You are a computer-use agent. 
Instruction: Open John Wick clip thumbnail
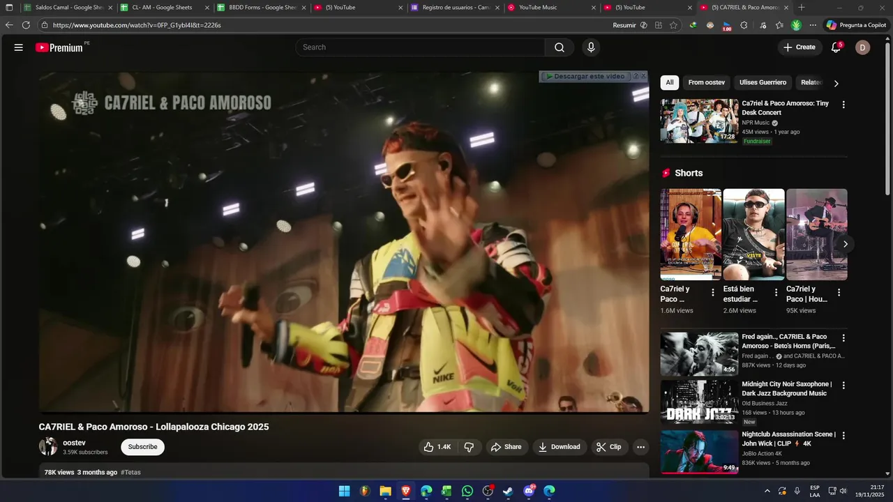coord(699,452)
